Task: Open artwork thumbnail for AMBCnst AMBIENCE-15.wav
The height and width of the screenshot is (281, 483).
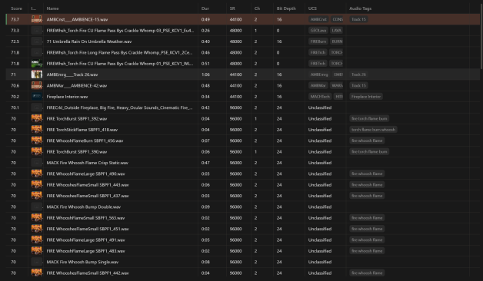Action: 37,19
